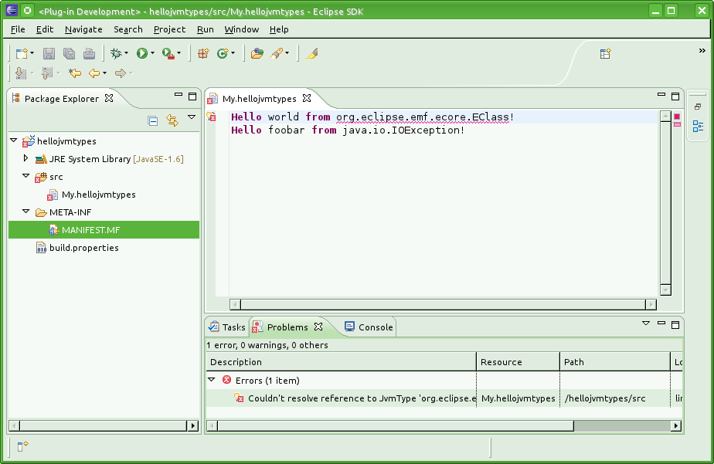Image resolution: width=714 pixels, height=464 pixels.
Task: Click the Last Edit Location arrow icon
Action: 74,73
